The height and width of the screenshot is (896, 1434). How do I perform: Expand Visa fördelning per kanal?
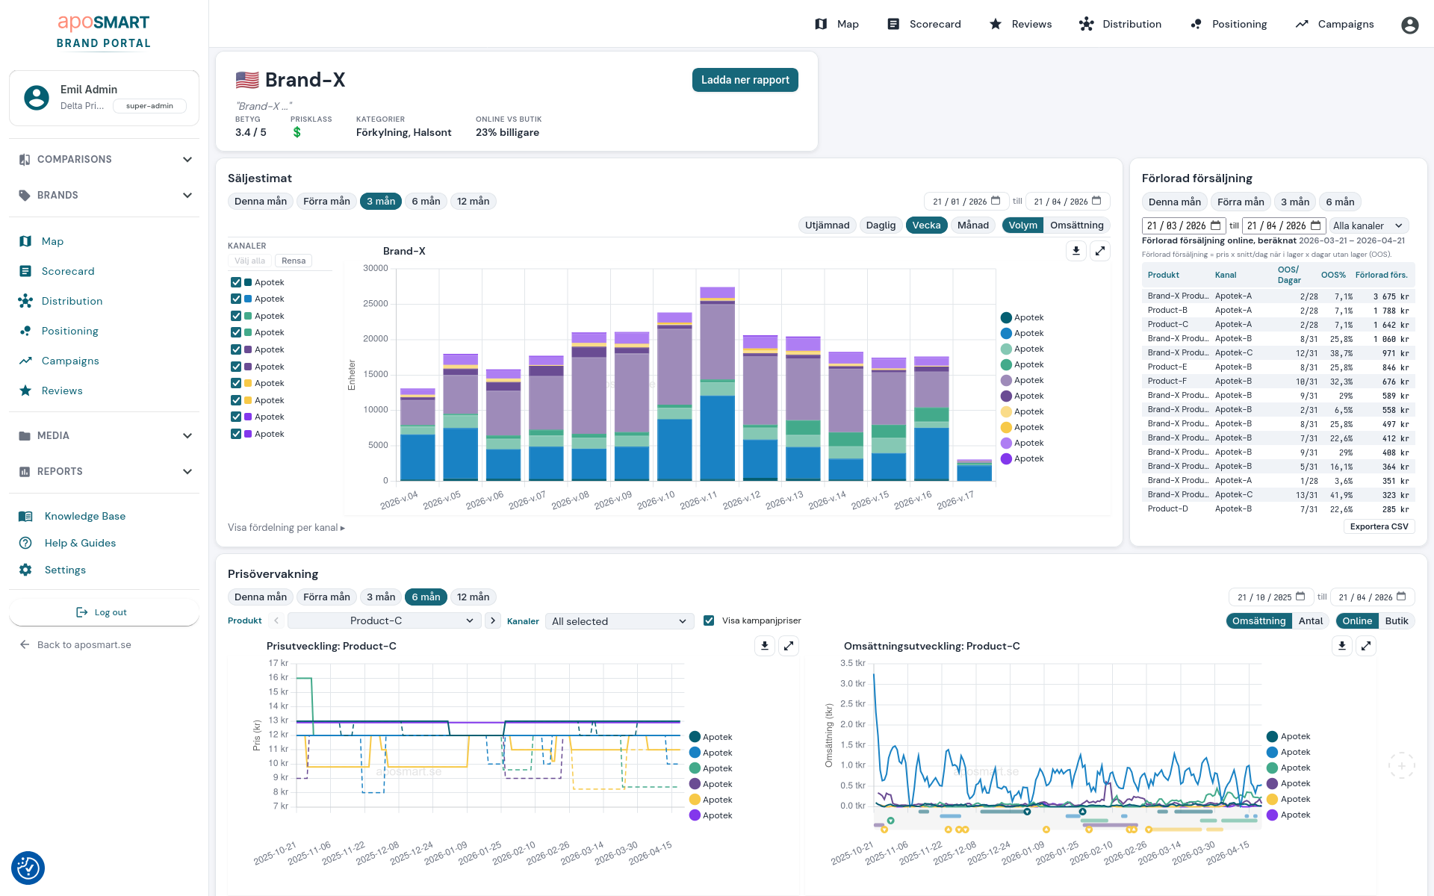[x=287, y=527]
